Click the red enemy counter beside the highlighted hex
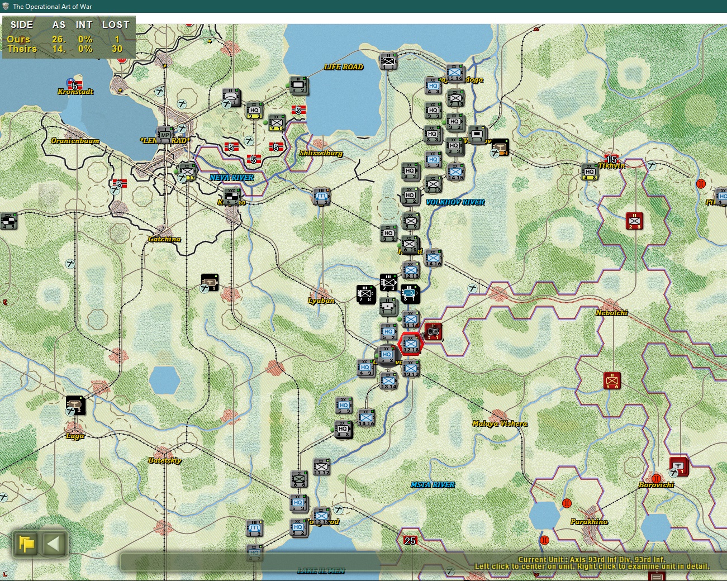The image size is (727, 581). coord(433,332)
